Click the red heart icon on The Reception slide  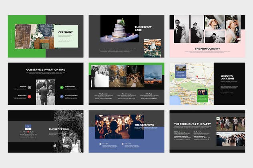tap(28, 132)
